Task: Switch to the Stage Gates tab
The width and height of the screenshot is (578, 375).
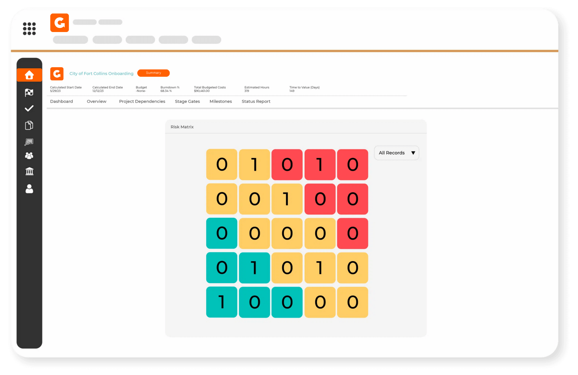Action: click(x=187, y=102)
